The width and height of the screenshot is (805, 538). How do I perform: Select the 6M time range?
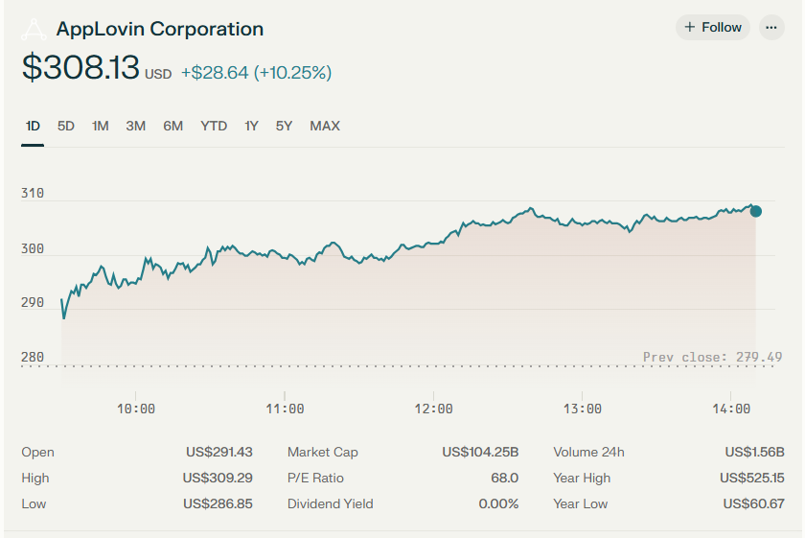click(173, 126)
